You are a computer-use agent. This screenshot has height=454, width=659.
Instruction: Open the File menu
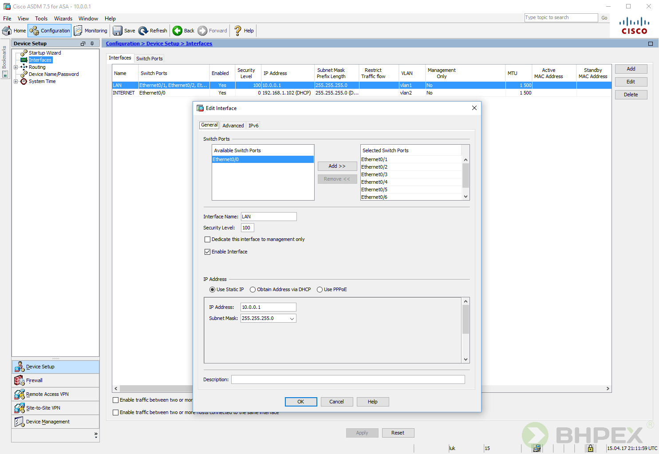[7, 19]
